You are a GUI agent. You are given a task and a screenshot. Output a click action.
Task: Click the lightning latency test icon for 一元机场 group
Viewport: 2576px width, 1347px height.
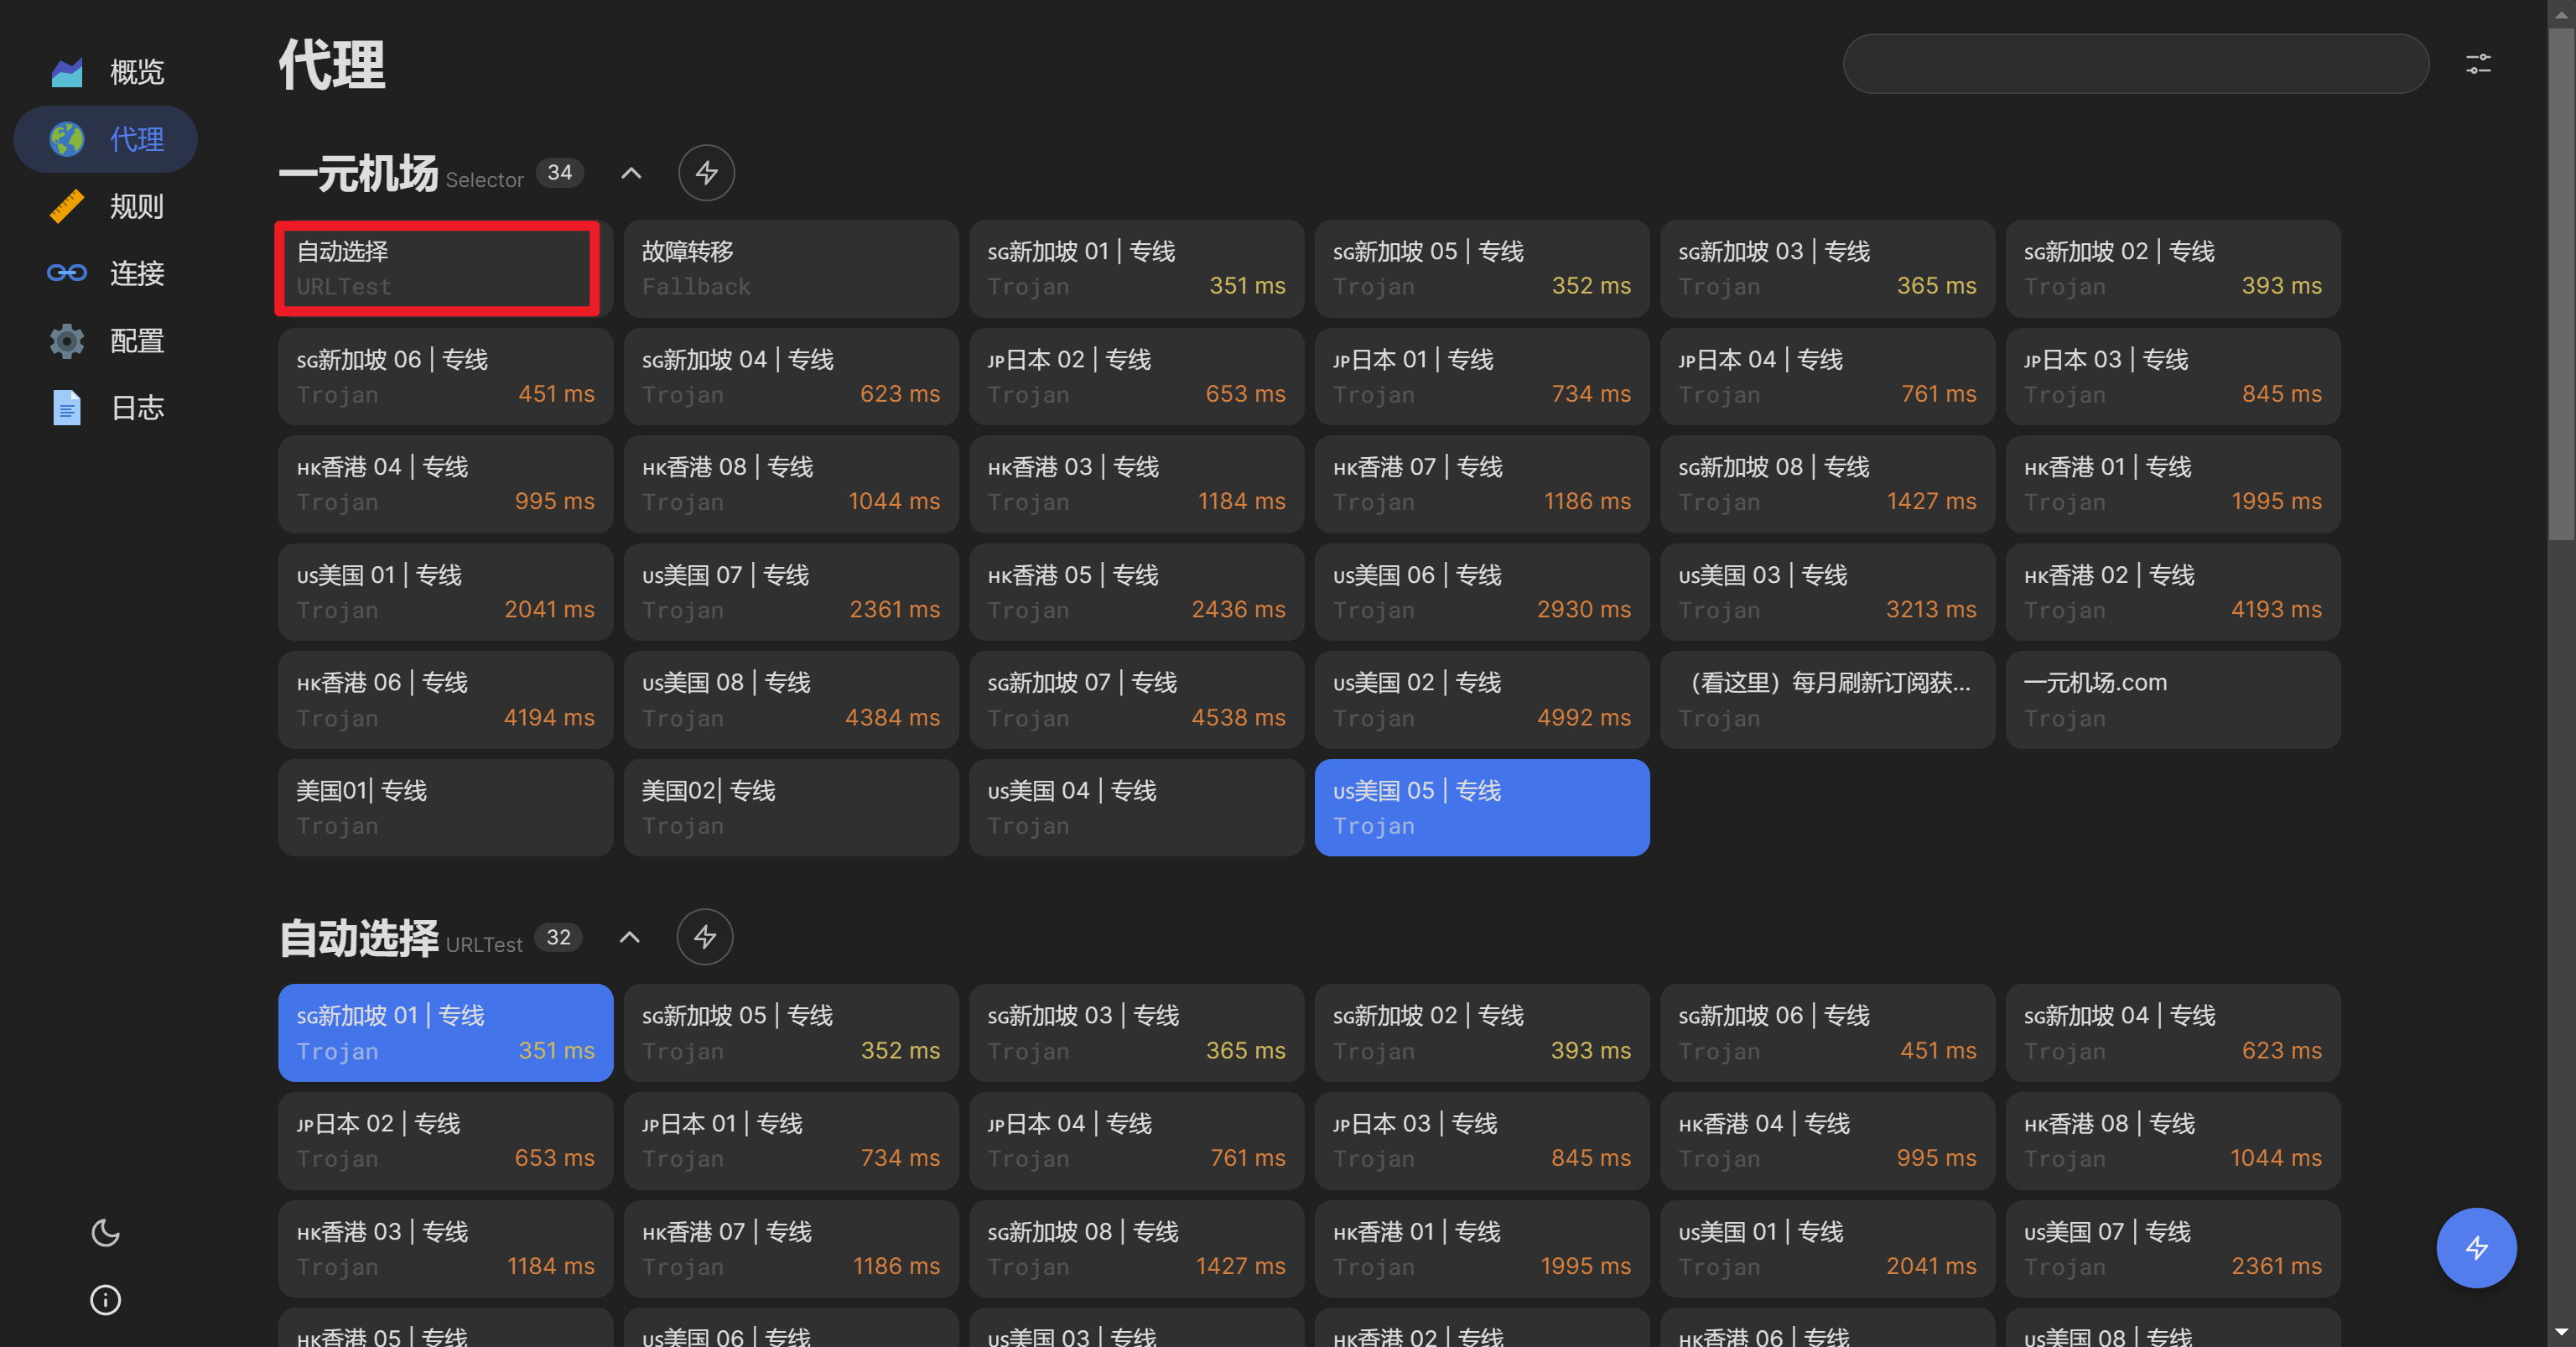click(x=706, y=173)
